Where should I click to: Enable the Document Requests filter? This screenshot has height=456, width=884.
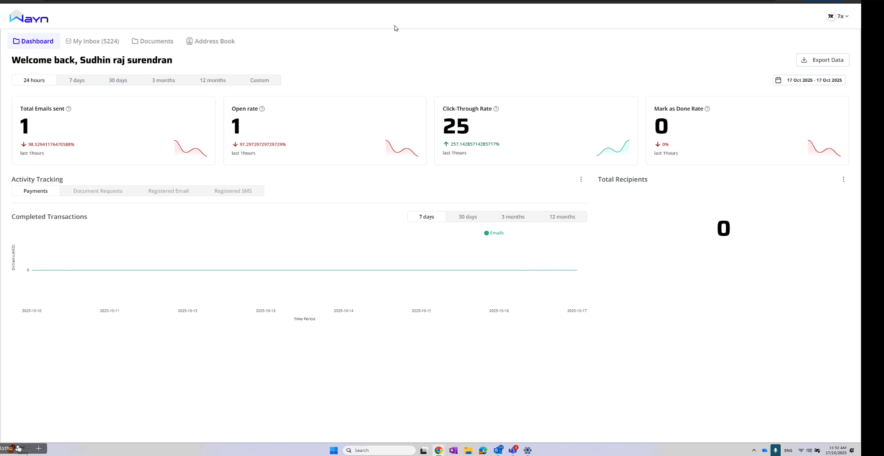click(x=97, y=191)
